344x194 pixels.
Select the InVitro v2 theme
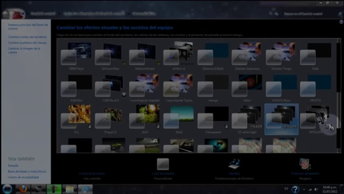(179, 56)
